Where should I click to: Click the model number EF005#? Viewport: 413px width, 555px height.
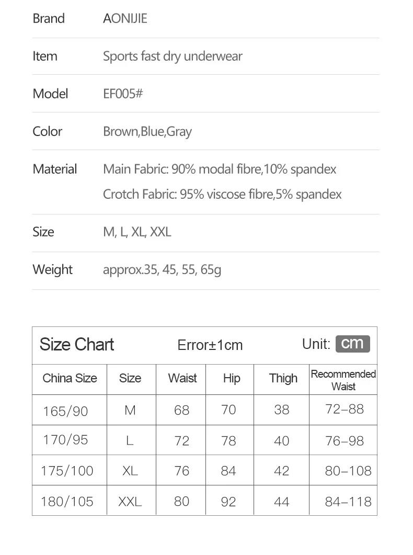[123, 94]
